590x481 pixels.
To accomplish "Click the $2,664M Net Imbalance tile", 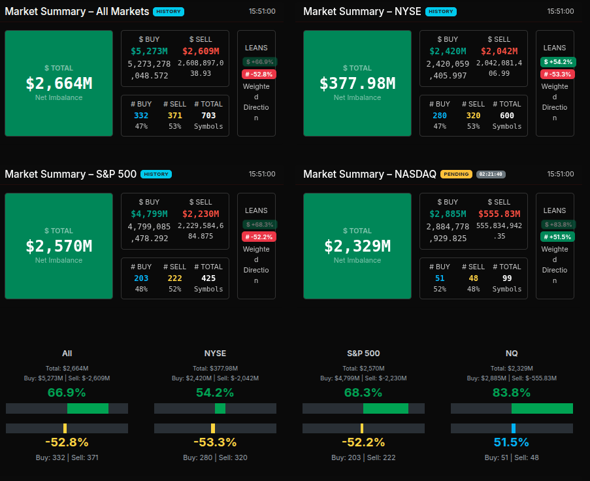I will coord(59,83).
